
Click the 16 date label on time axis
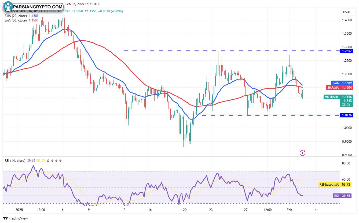pyautogui.click(x=150, y=210)
